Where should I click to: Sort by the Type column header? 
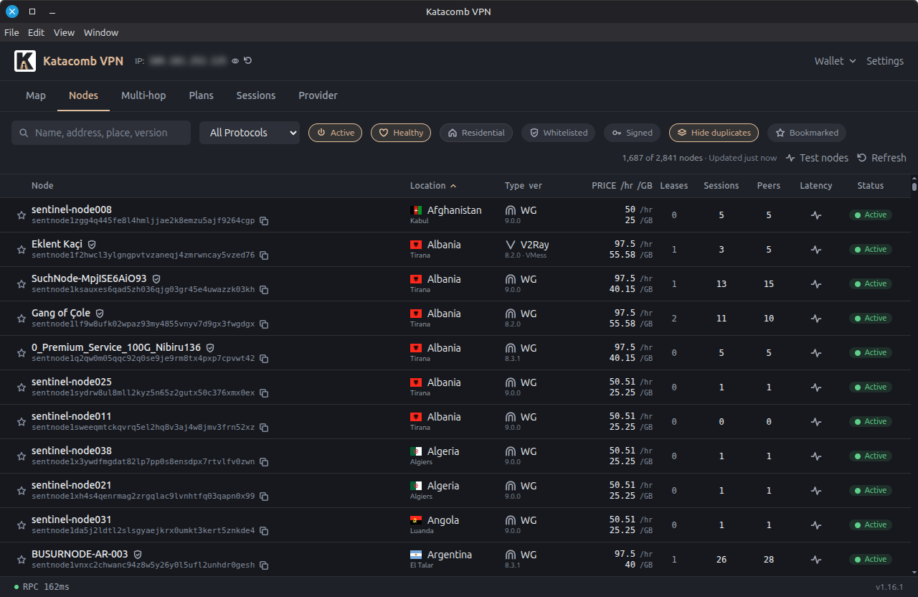[x=514, y=186]
